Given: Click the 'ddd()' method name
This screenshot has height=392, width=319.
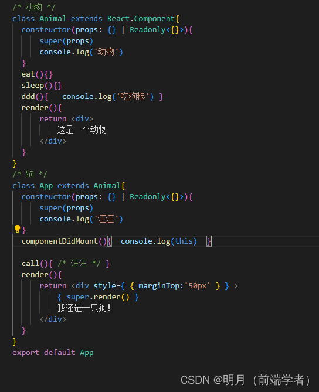Looking at the screenshot, I should [x=32, y=97].
